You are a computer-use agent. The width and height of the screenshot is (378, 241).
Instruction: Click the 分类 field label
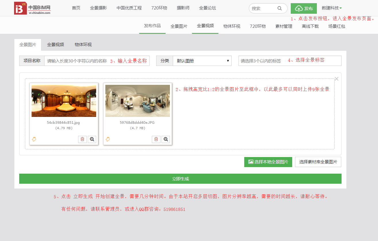click(165, 61)
